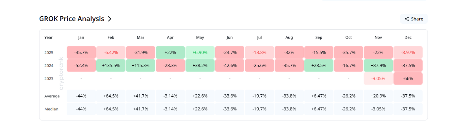
Task: Click the 2025 April +22% green cell
Action: 170,52
